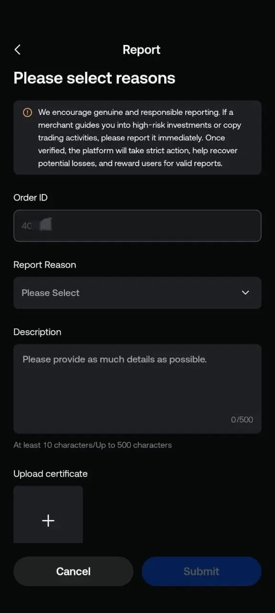The height and width of the screenshot is (613, 275).
Task: Tap the 0/500 character counter
Action: (x=242, y=420)
